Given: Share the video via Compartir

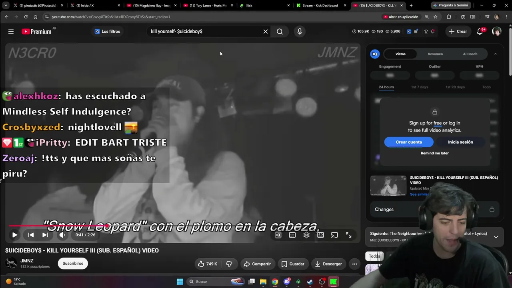Looking at the screenshot, I should [257, 264].
